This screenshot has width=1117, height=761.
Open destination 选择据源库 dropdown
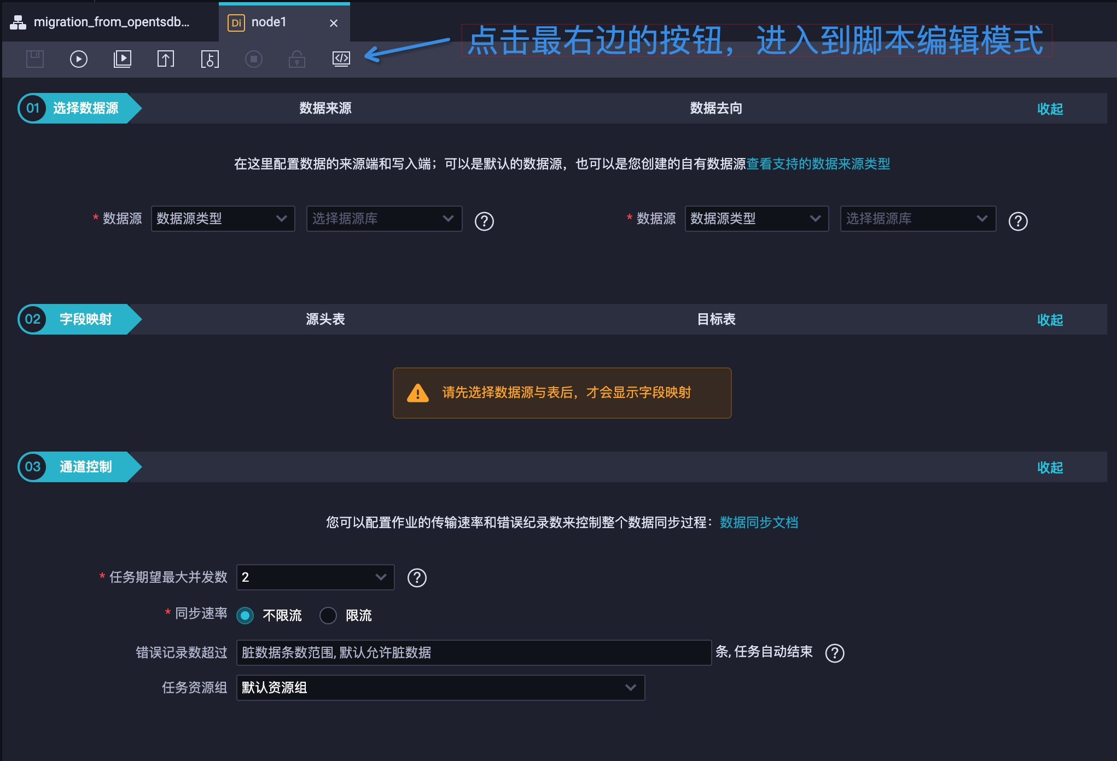pyautogui.click(x=918, y=219)
